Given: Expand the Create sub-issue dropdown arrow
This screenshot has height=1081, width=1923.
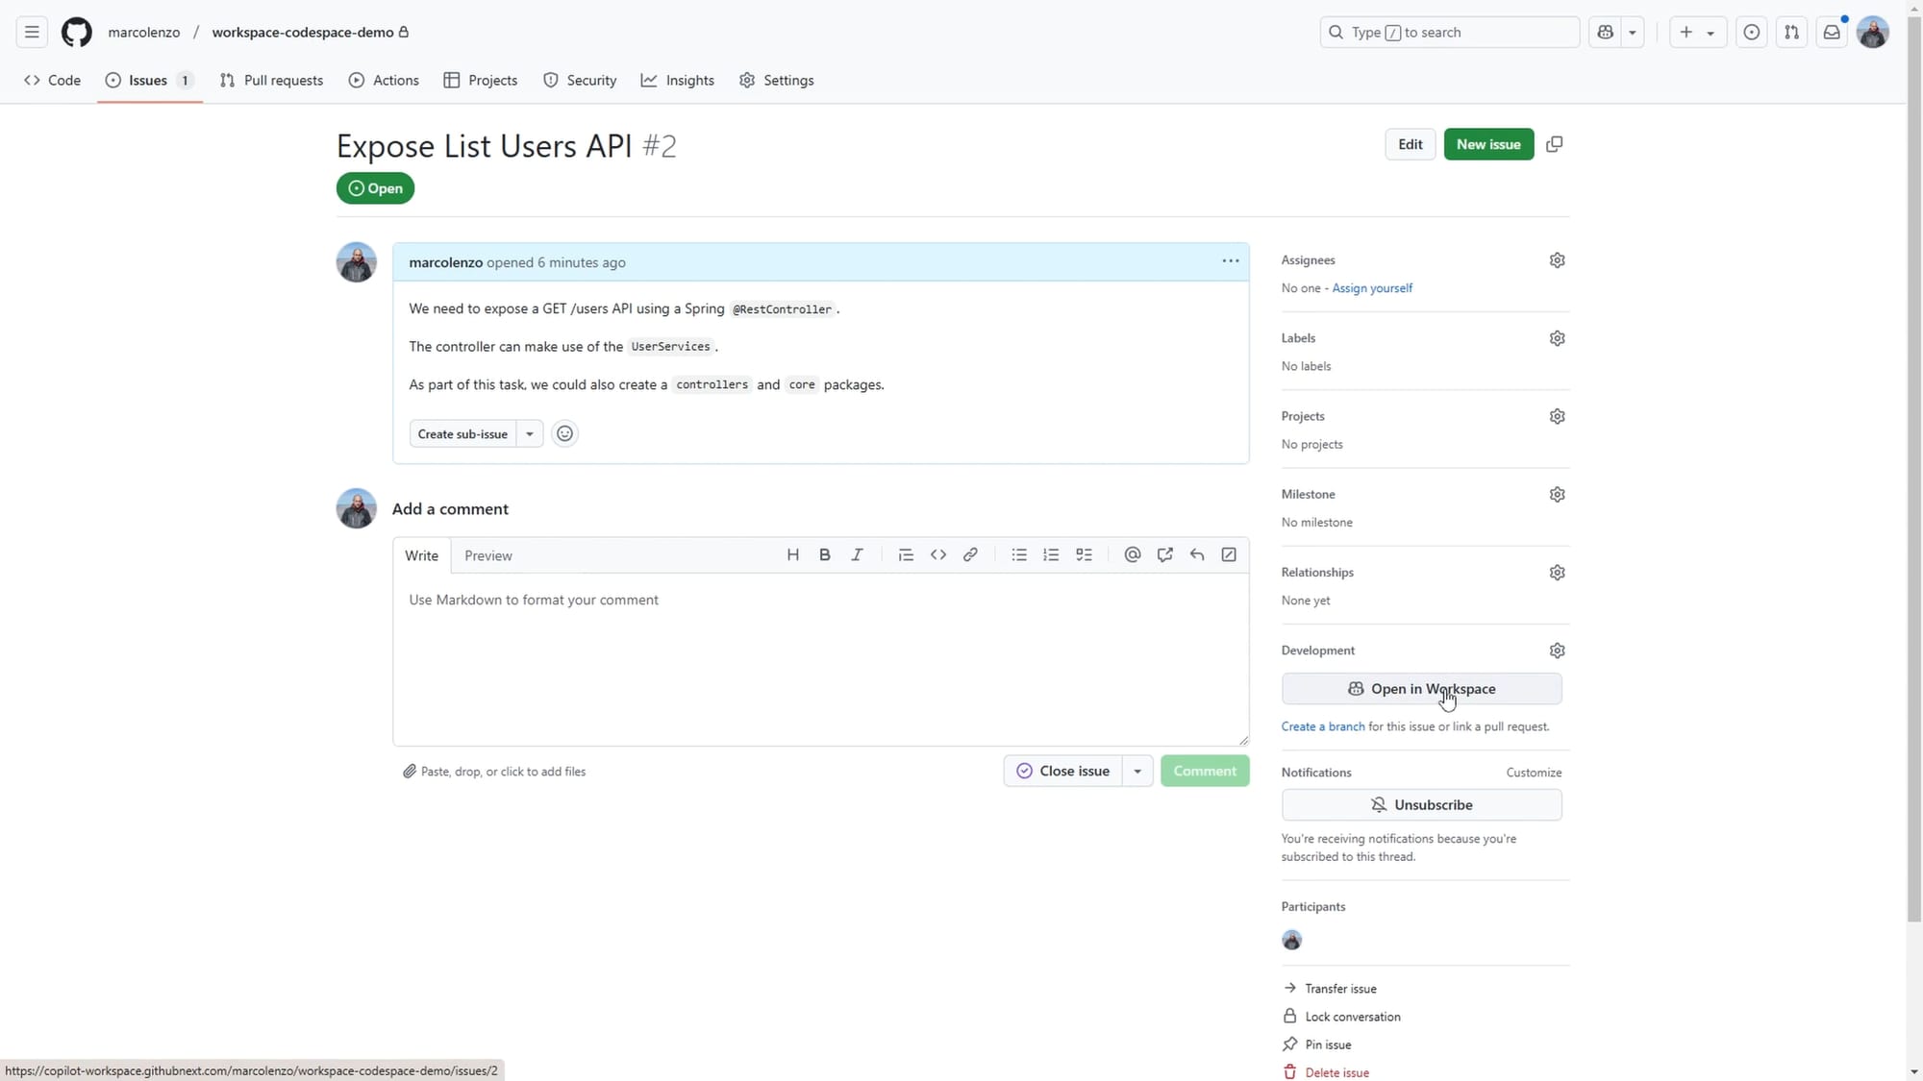Looking at the screenshot, I should tap(530, 433).
